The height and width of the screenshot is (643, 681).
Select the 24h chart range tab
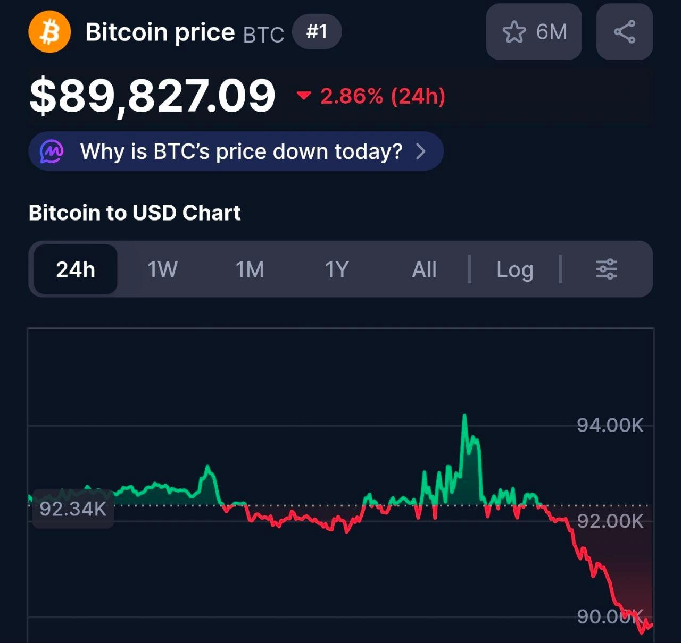(76, 269)
